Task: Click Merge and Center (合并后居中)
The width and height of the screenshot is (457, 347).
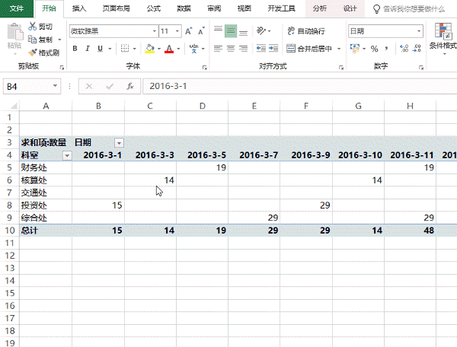Action: coord(309,49)
